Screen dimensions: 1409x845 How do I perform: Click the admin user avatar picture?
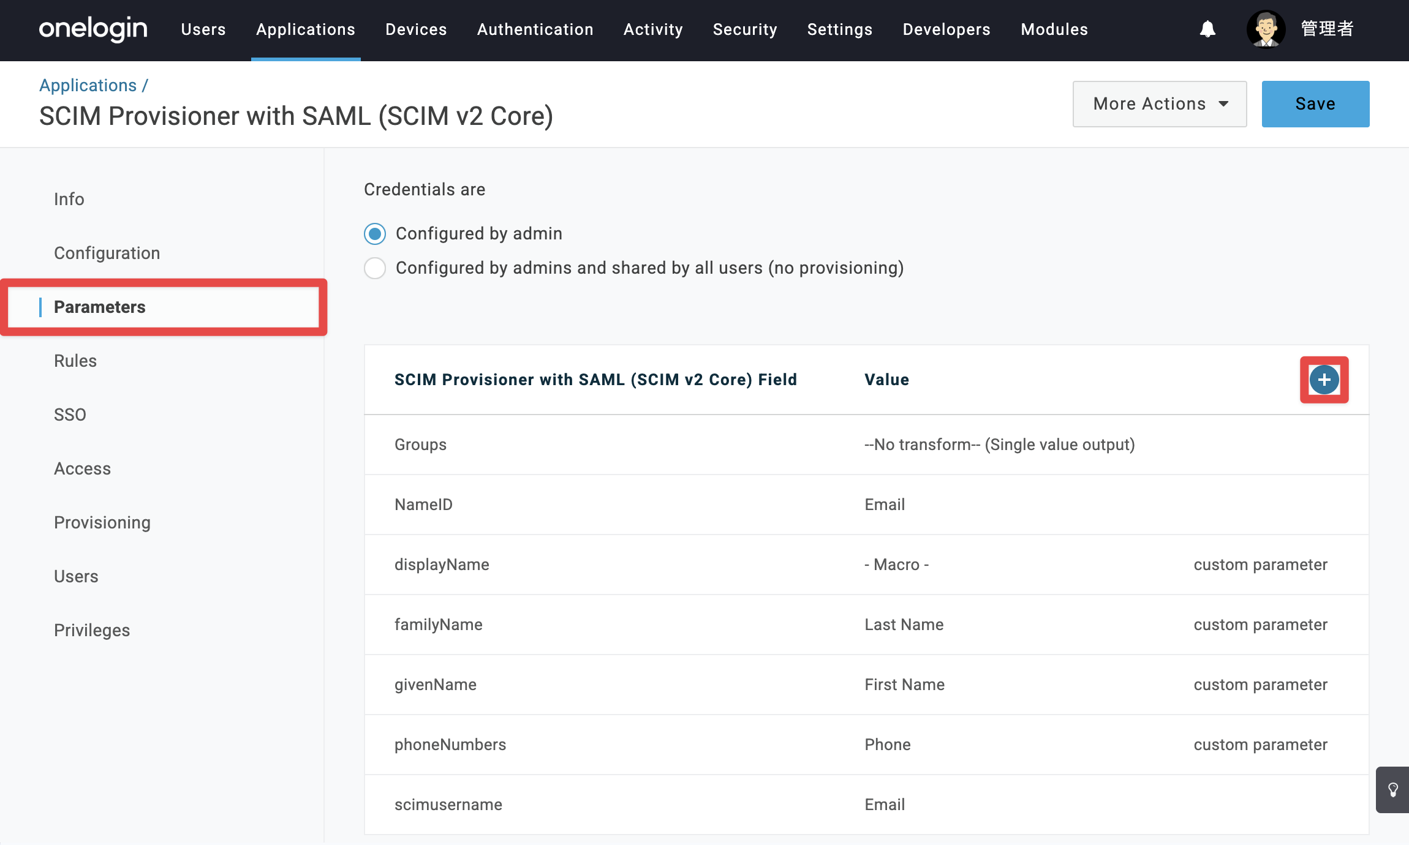tap(1266, 29)
